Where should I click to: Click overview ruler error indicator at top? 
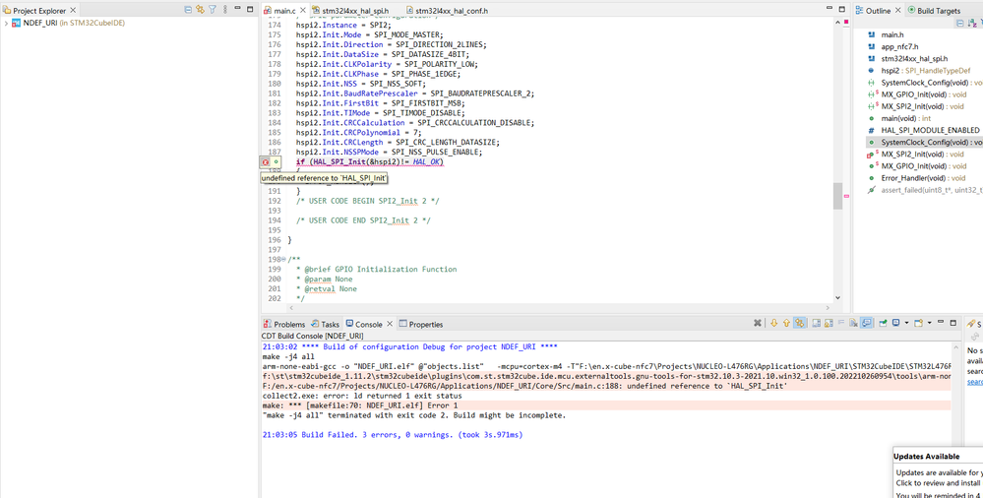coord(845,22)
